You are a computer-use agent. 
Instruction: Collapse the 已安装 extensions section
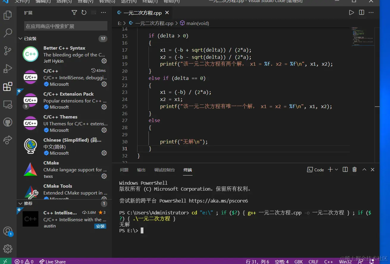click(21, 39)
